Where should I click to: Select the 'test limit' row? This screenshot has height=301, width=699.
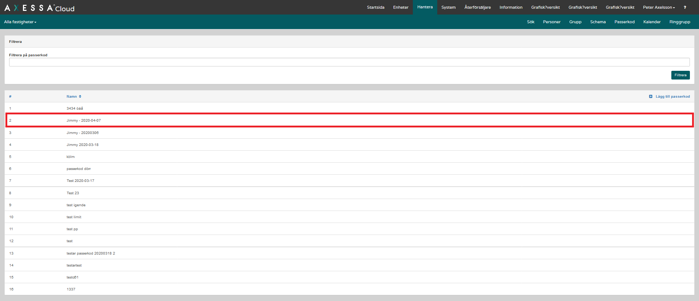click(x=349, y=217)
